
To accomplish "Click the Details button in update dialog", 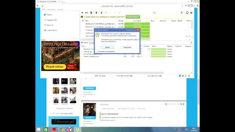I will point(127,47).
